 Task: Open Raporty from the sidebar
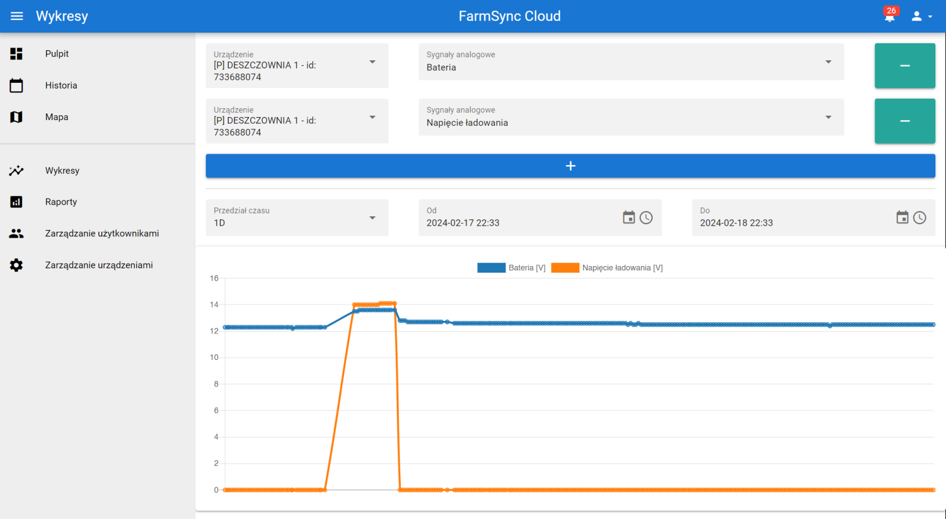coord(61,202)
